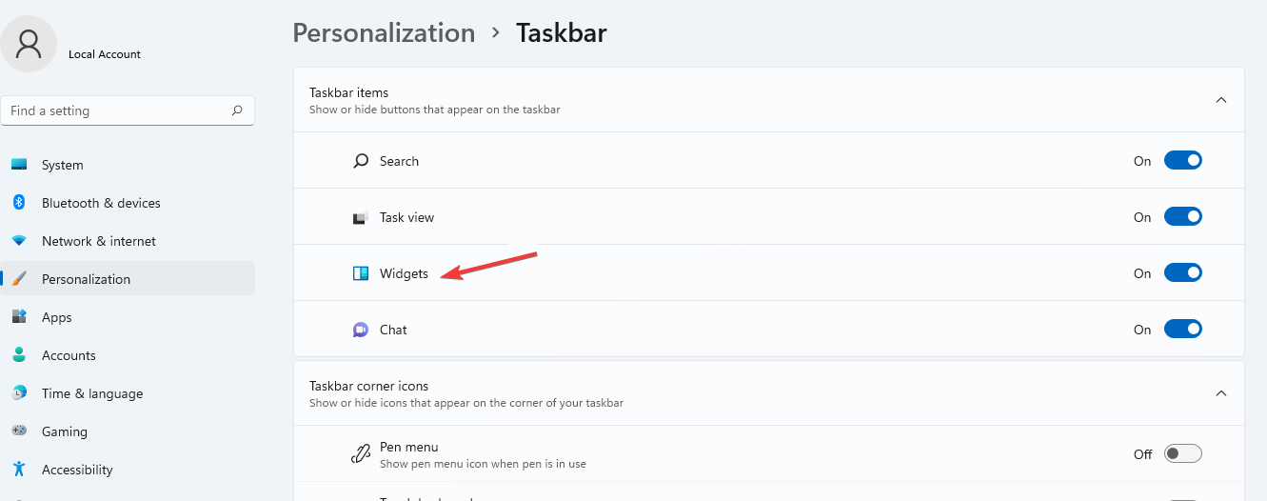Click the local account avatar icon
Screen dimensions: 1267x501
(29, 44)
